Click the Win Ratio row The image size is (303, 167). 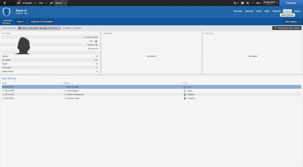(50, 60)
